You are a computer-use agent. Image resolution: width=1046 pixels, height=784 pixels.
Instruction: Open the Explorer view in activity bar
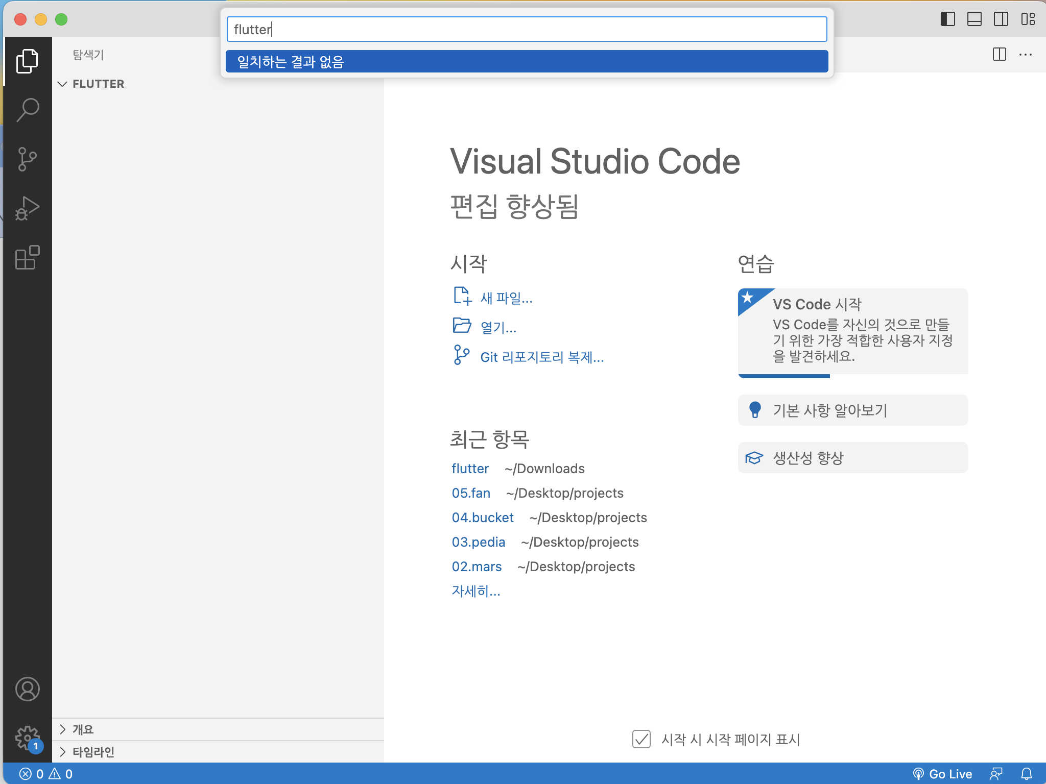pos(28,61)
